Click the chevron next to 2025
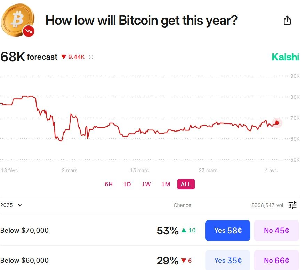The height and width of the screenshot is (270, 305). click(19, 205)
